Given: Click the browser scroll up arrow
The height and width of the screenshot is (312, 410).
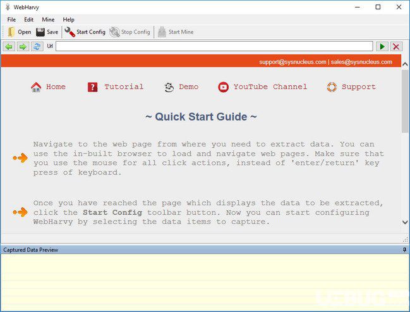Looking at the screenshot, I should [405, 64].
